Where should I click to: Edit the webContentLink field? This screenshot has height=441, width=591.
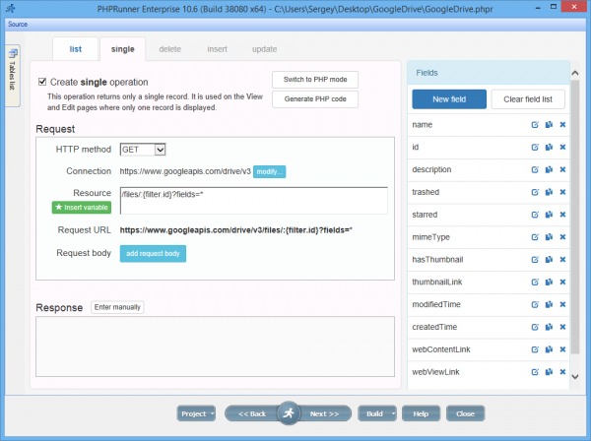(535, 349)
